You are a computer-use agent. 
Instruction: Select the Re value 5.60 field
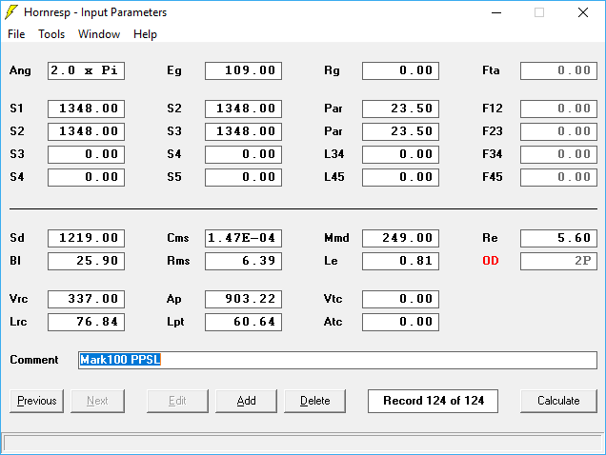(559, 238)
